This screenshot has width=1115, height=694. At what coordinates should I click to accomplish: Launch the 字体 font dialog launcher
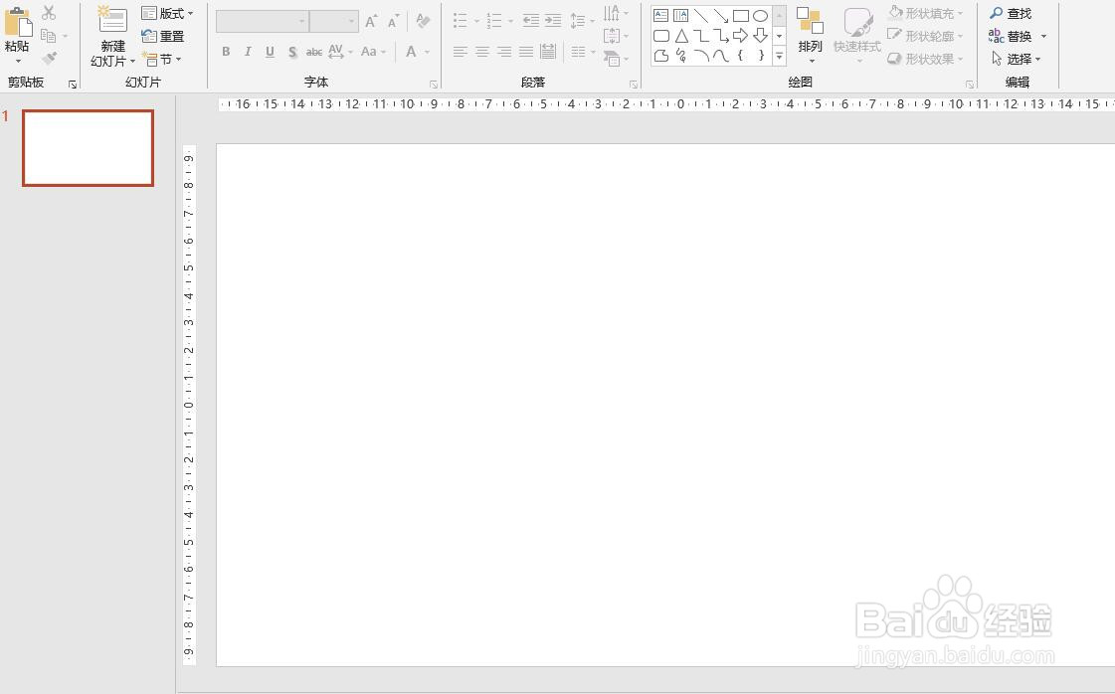pos(434,84)
